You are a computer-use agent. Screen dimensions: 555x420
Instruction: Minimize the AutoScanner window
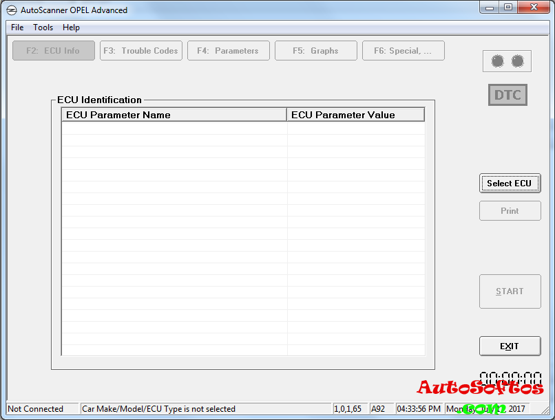pos(490,8)
